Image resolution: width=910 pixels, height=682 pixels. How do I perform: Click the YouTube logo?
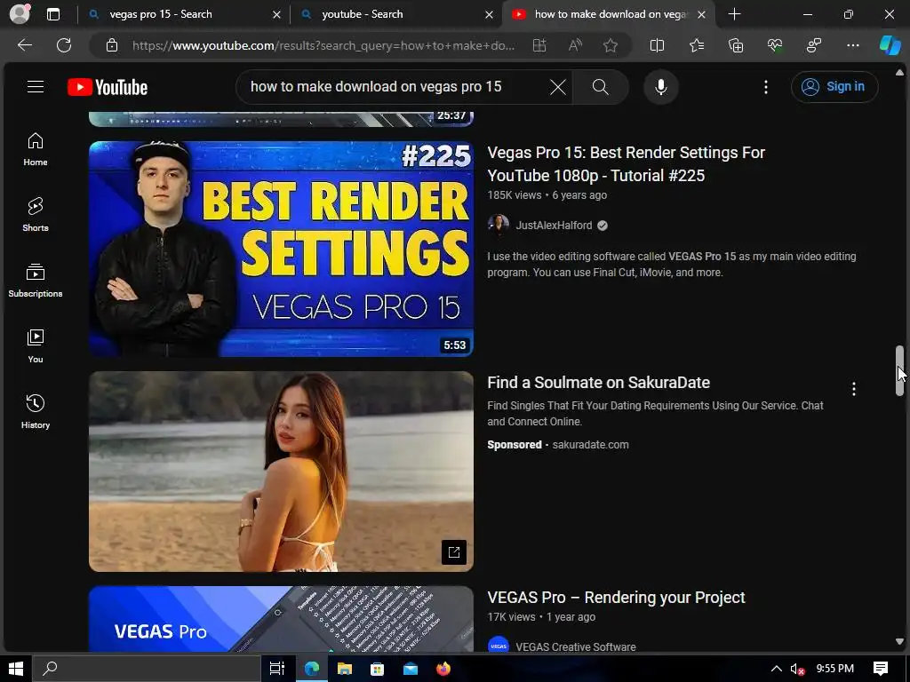click(108, 87)
